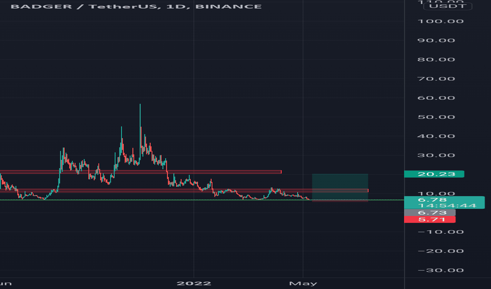Click the 90.00 price axis label
The height and width of the screenshot is (289, 491).
[x=436, y=40]
